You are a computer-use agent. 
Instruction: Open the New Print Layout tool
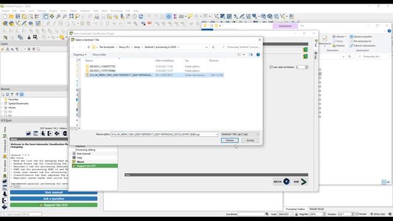(x=24, y=17)
